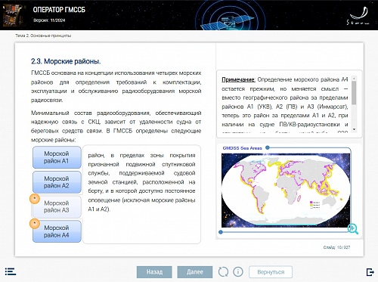The width and height of the screenshot is (378, 282).
Task: Open the GMDSS Sea Areas world map
Action: click(x=286, y=191)
